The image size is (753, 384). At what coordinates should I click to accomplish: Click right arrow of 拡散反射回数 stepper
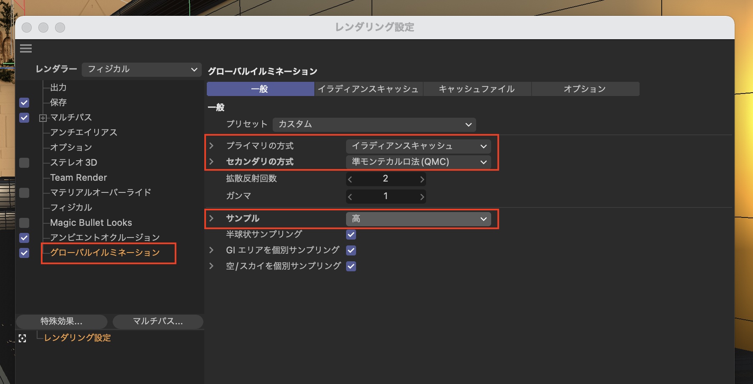pos(422,179)
